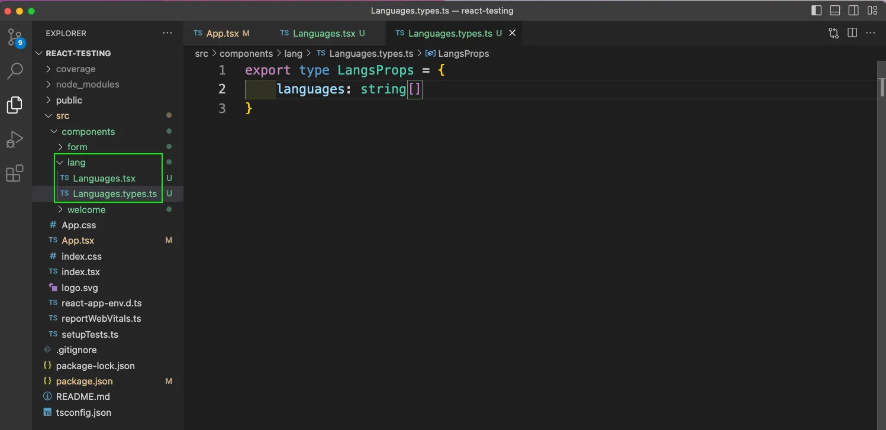Toggle secondary sidebar visibility
The image size is (886, 430).
[853, 11]
